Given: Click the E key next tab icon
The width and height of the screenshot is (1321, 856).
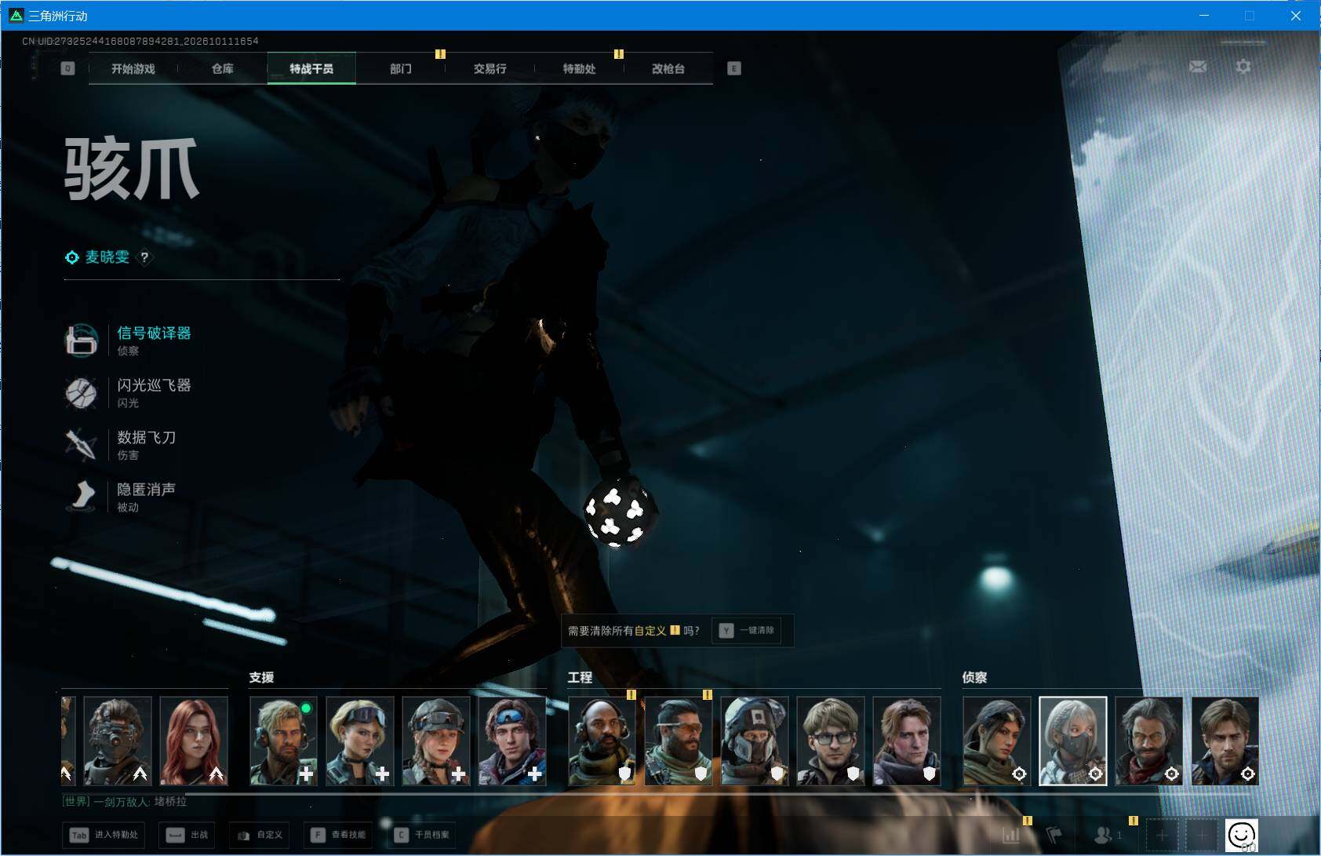Looking at the screenshot, I should (x=734, y=68).
